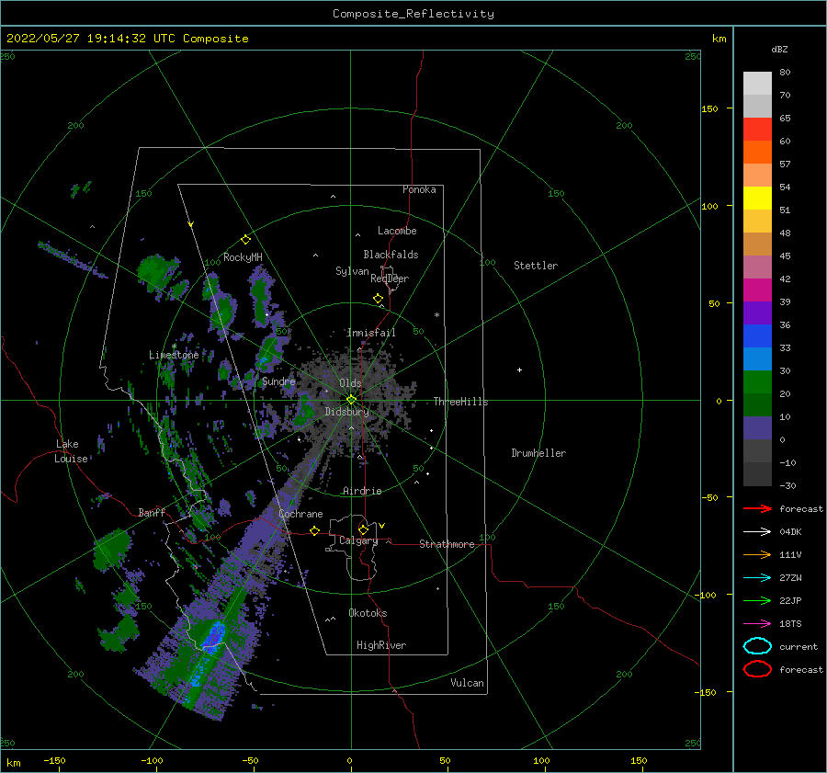Click the red 60-65 dBZ swatch

tap(757, 130)
